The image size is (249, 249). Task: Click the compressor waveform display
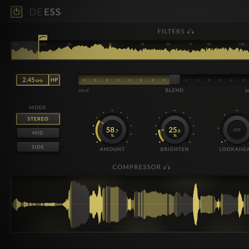point(130,204)
